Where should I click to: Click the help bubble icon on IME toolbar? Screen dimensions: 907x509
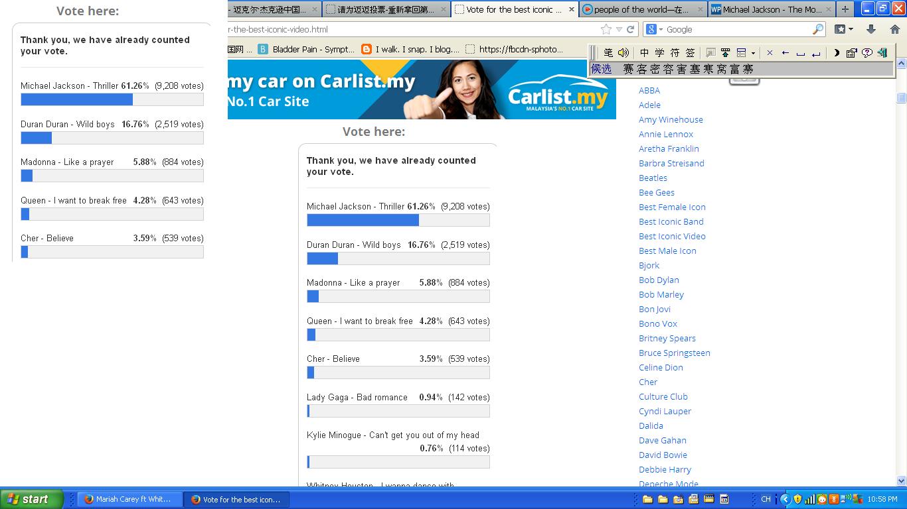tap(867, 53)
